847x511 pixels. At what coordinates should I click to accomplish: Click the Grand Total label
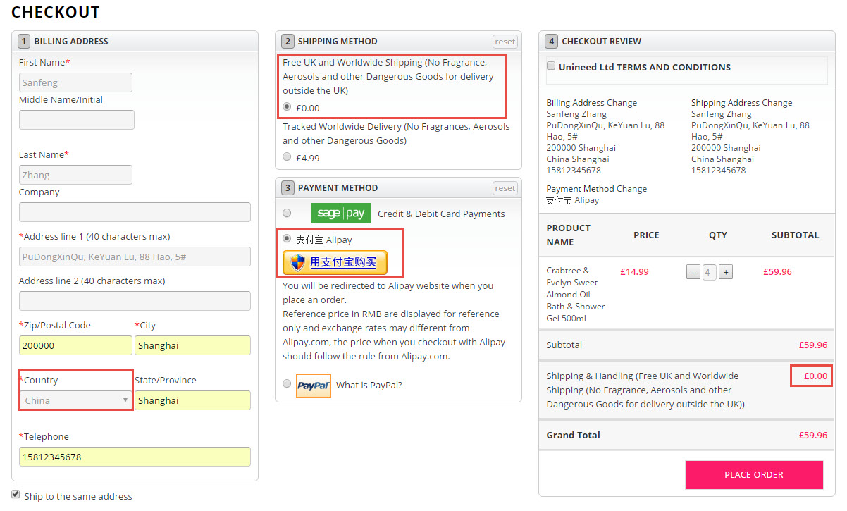(x=573, y=435)
